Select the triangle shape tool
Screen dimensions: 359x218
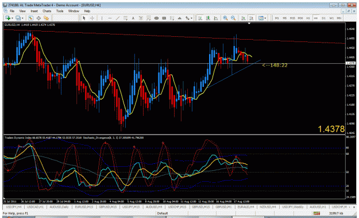coord(180,18)
